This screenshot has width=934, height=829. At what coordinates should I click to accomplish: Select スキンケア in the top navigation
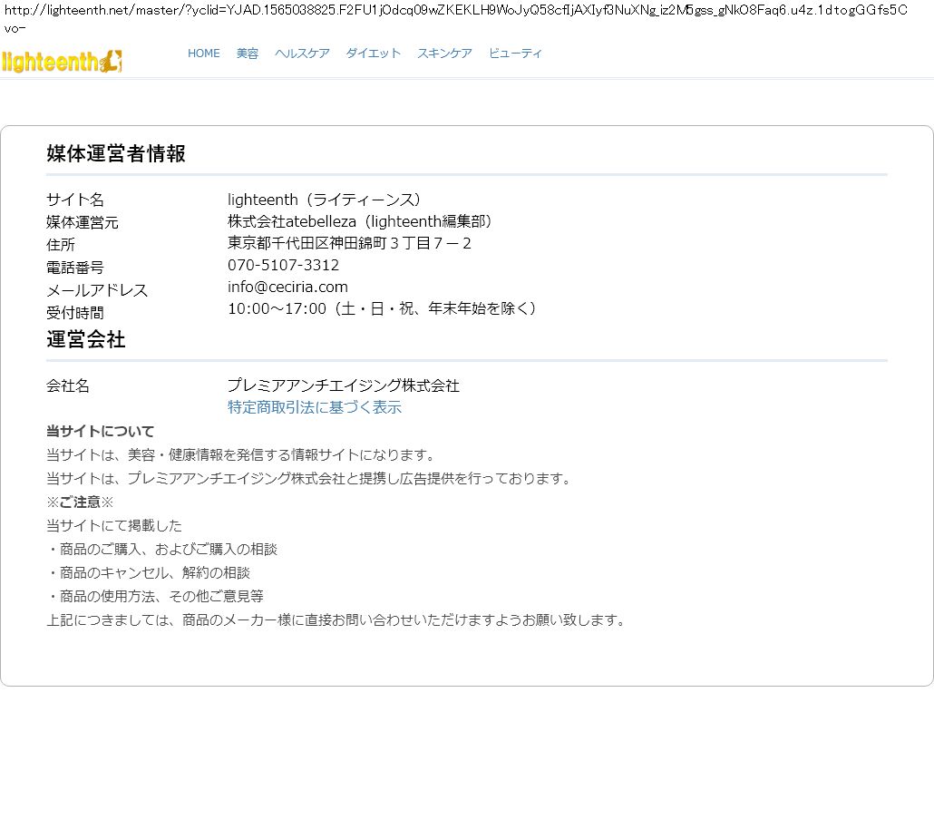click(x=444, y=54)
